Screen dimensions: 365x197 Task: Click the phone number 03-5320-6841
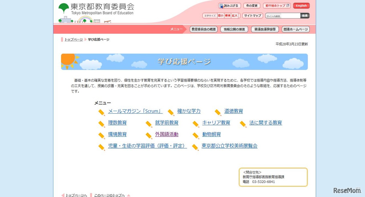pyautogui.click(x=263, y=182)
